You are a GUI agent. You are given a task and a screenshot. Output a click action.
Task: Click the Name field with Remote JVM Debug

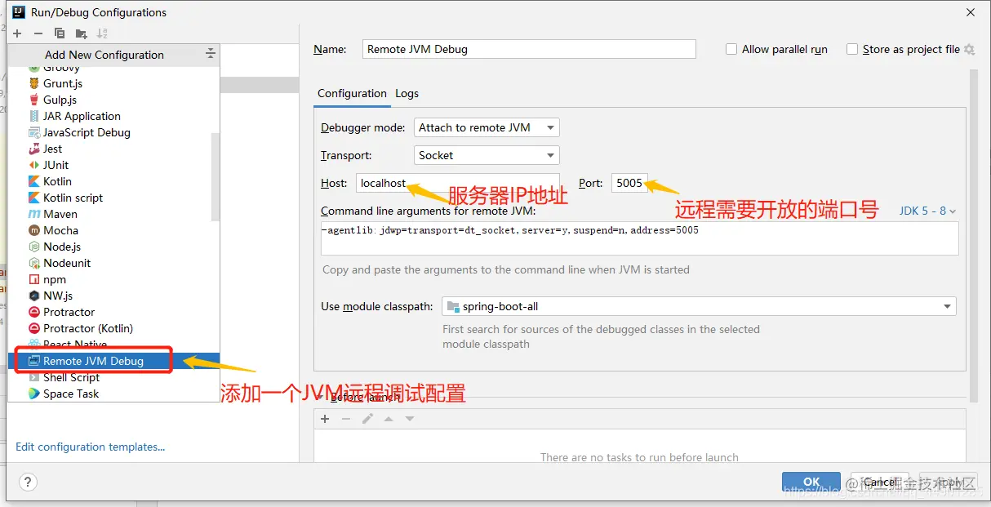tap(529, 49)
